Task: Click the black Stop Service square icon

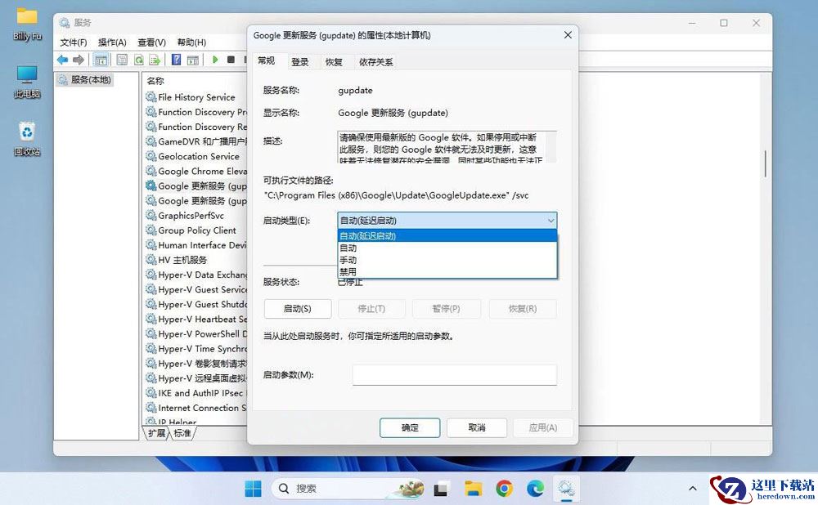Action: click(231, 60)
